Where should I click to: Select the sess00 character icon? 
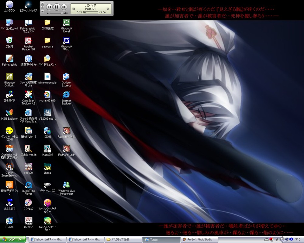click(x=28, y=169)
